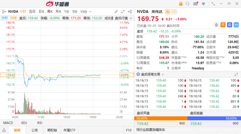Screen dimensions: 241x134
Task: Click the price alert bell icon
Action: coord(216,25)
